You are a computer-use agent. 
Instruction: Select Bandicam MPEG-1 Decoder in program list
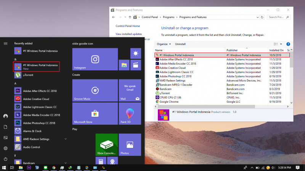click(x=222, y=85)
